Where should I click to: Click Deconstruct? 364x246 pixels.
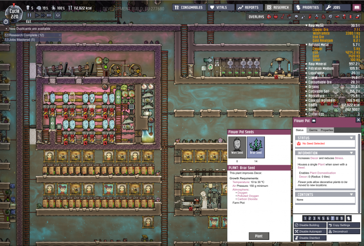344,231
